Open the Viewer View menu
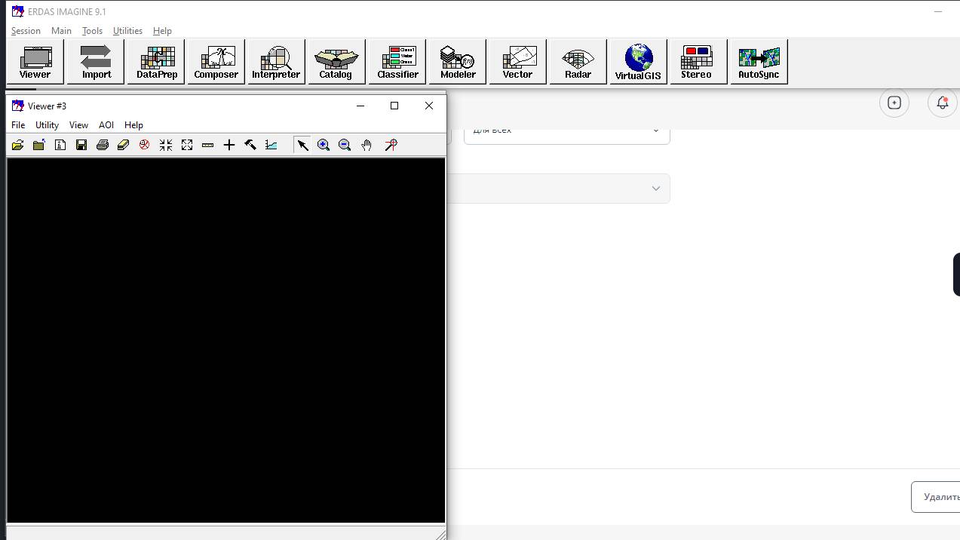The height and width of the screenshot is (540, 960). [78, 125]
